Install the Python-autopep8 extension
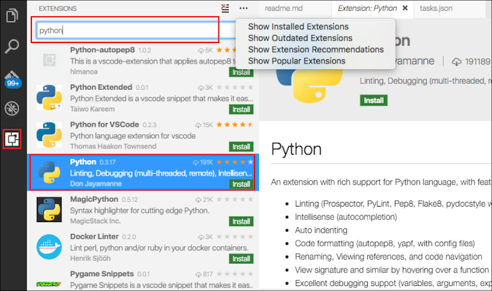 pyautogui.click(x=241, y=72)
